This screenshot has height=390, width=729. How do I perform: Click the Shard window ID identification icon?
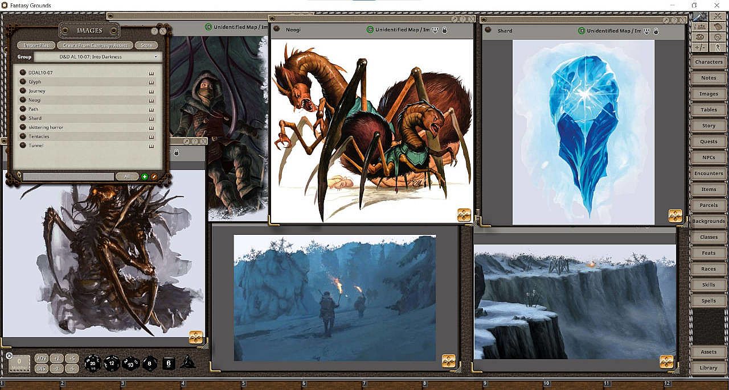581,31
